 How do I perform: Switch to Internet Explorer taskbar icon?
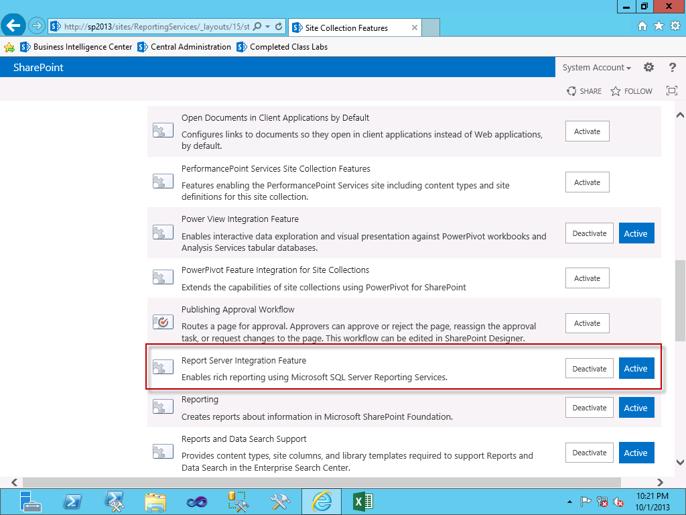[x=322, y=502]
